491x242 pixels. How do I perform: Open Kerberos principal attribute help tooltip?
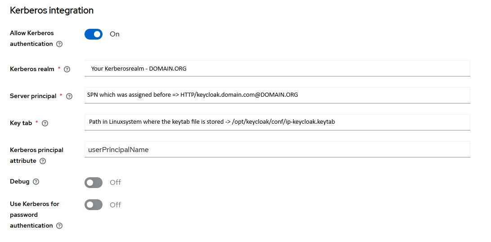pyautogui.click(x=43, y=161)
